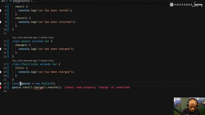
Task: Click '.return()' call at end of line 23
Action: coord(54,87)
